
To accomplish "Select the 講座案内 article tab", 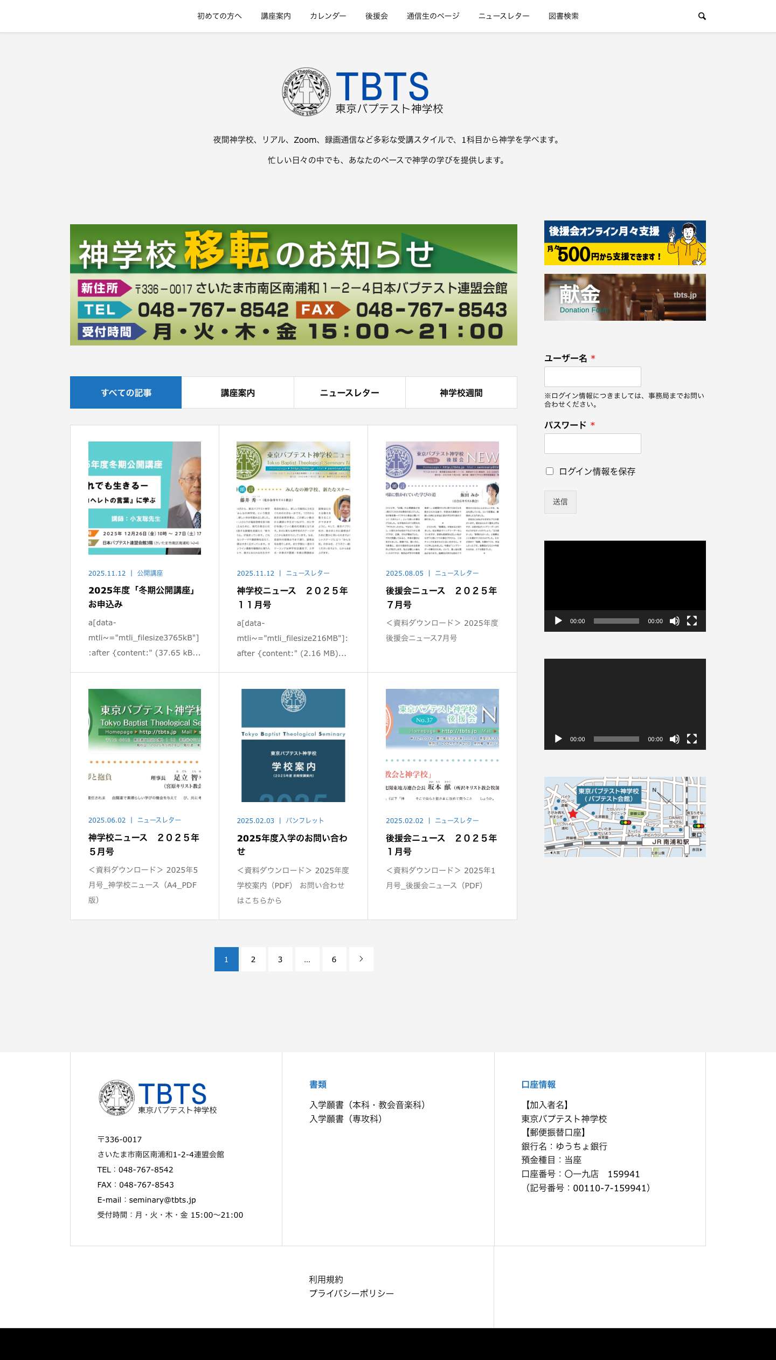I will pyautogui.click(x=238, y=392).
